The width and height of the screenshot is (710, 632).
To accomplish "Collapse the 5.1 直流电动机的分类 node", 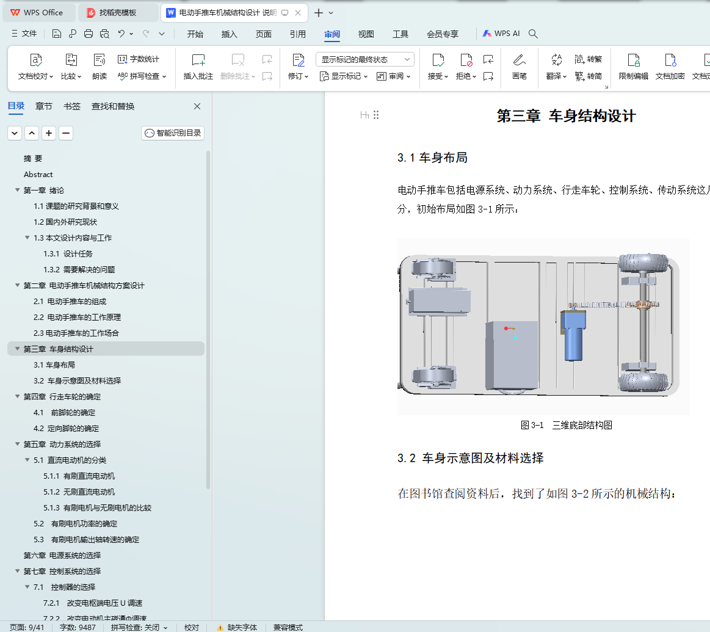I will (x=27, y=459).
